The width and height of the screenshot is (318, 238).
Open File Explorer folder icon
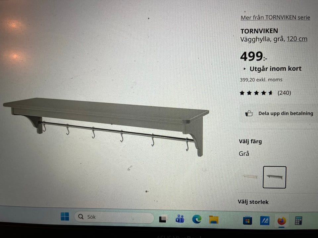point(214,219)
